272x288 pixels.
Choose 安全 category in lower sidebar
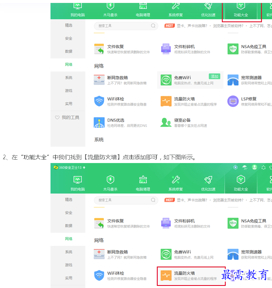click(68, 213)
